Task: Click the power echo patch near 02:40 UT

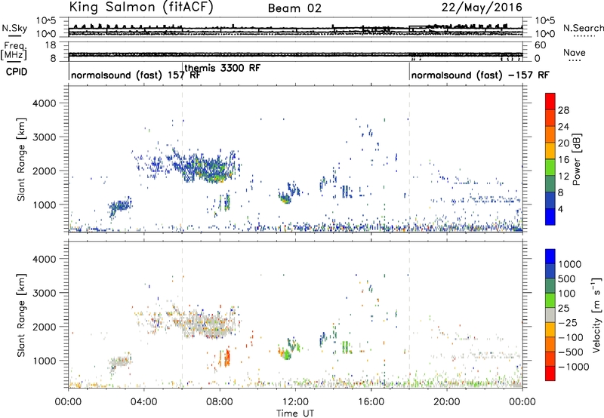Action: click(x=120, y=207)
